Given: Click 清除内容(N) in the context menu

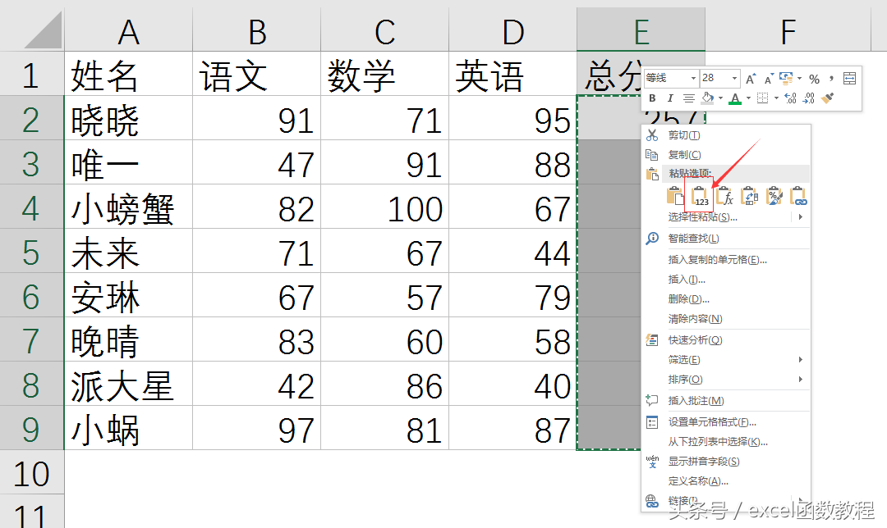Looking at the screenshot, I should [x=695, y=319].
